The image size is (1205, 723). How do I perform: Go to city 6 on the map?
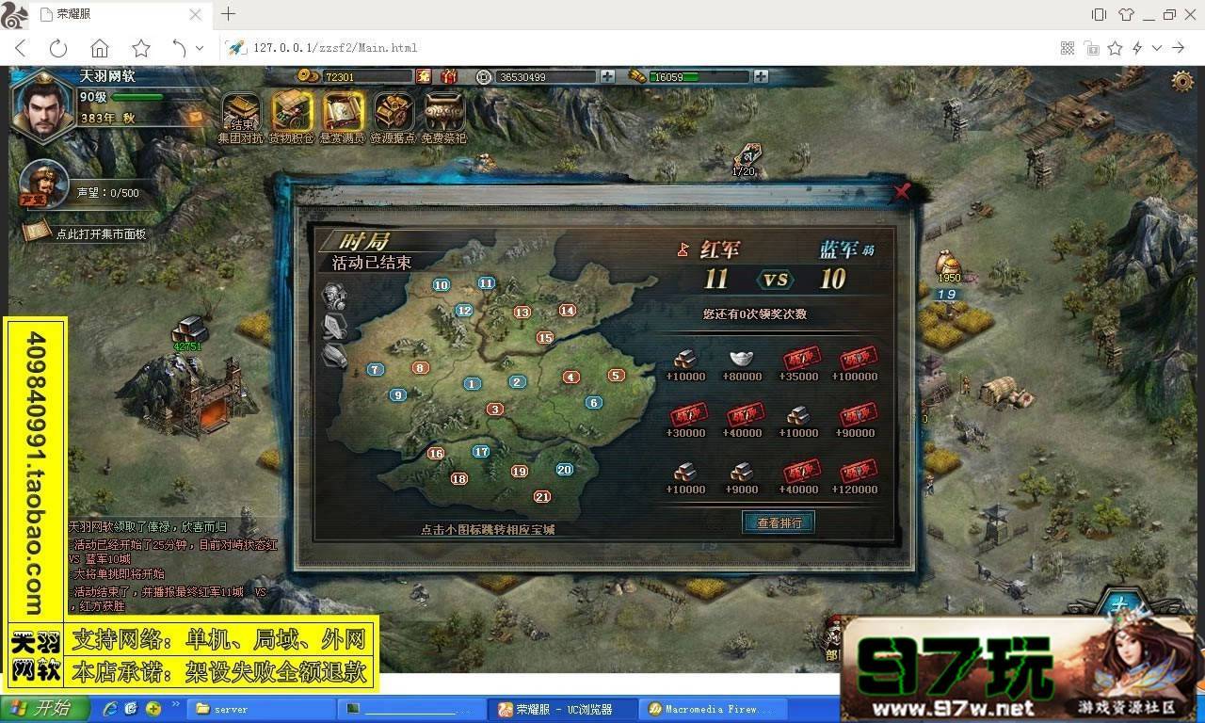[593, 403]
